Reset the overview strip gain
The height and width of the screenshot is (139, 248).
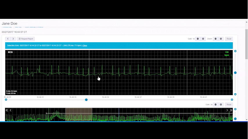tap(229, 105)
